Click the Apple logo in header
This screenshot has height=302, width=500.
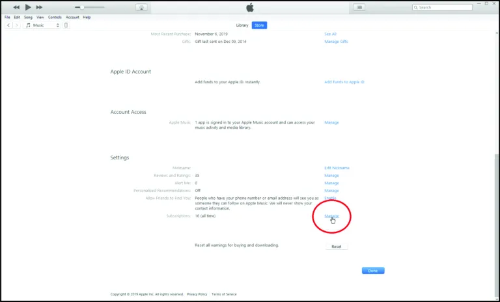point(249,7)
